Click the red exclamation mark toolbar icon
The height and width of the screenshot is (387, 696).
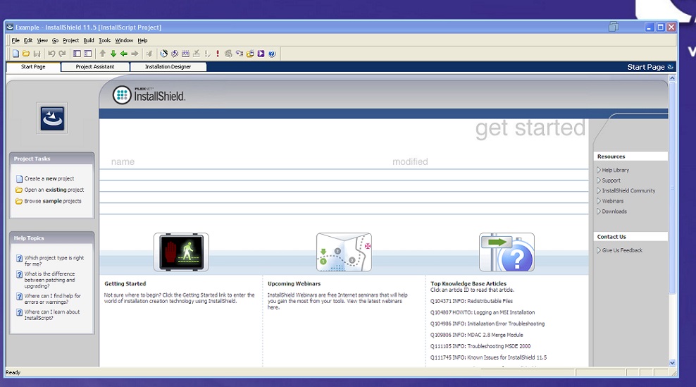click(x=218, y=54)
